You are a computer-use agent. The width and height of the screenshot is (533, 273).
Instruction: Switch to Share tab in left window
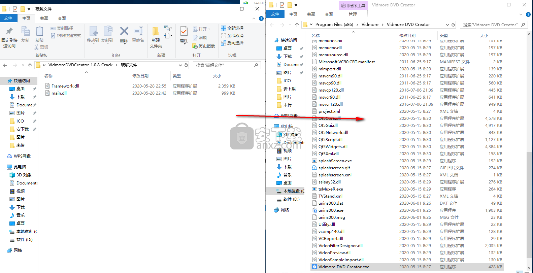click(x=44, y=19)
